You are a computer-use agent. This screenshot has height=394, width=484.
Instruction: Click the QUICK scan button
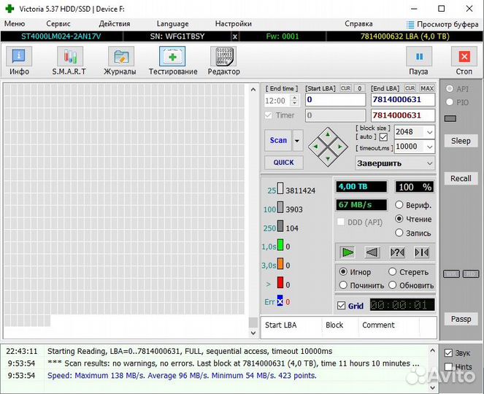click(283, 162)
